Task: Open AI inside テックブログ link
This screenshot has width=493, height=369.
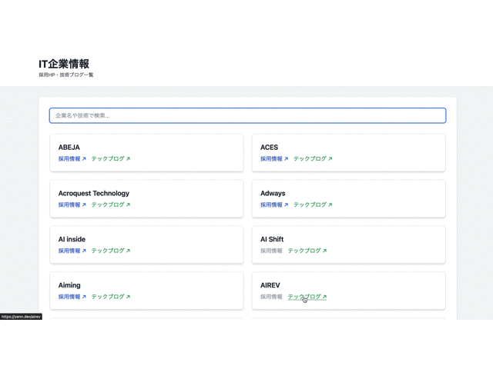Action: [x=108, y=251]
